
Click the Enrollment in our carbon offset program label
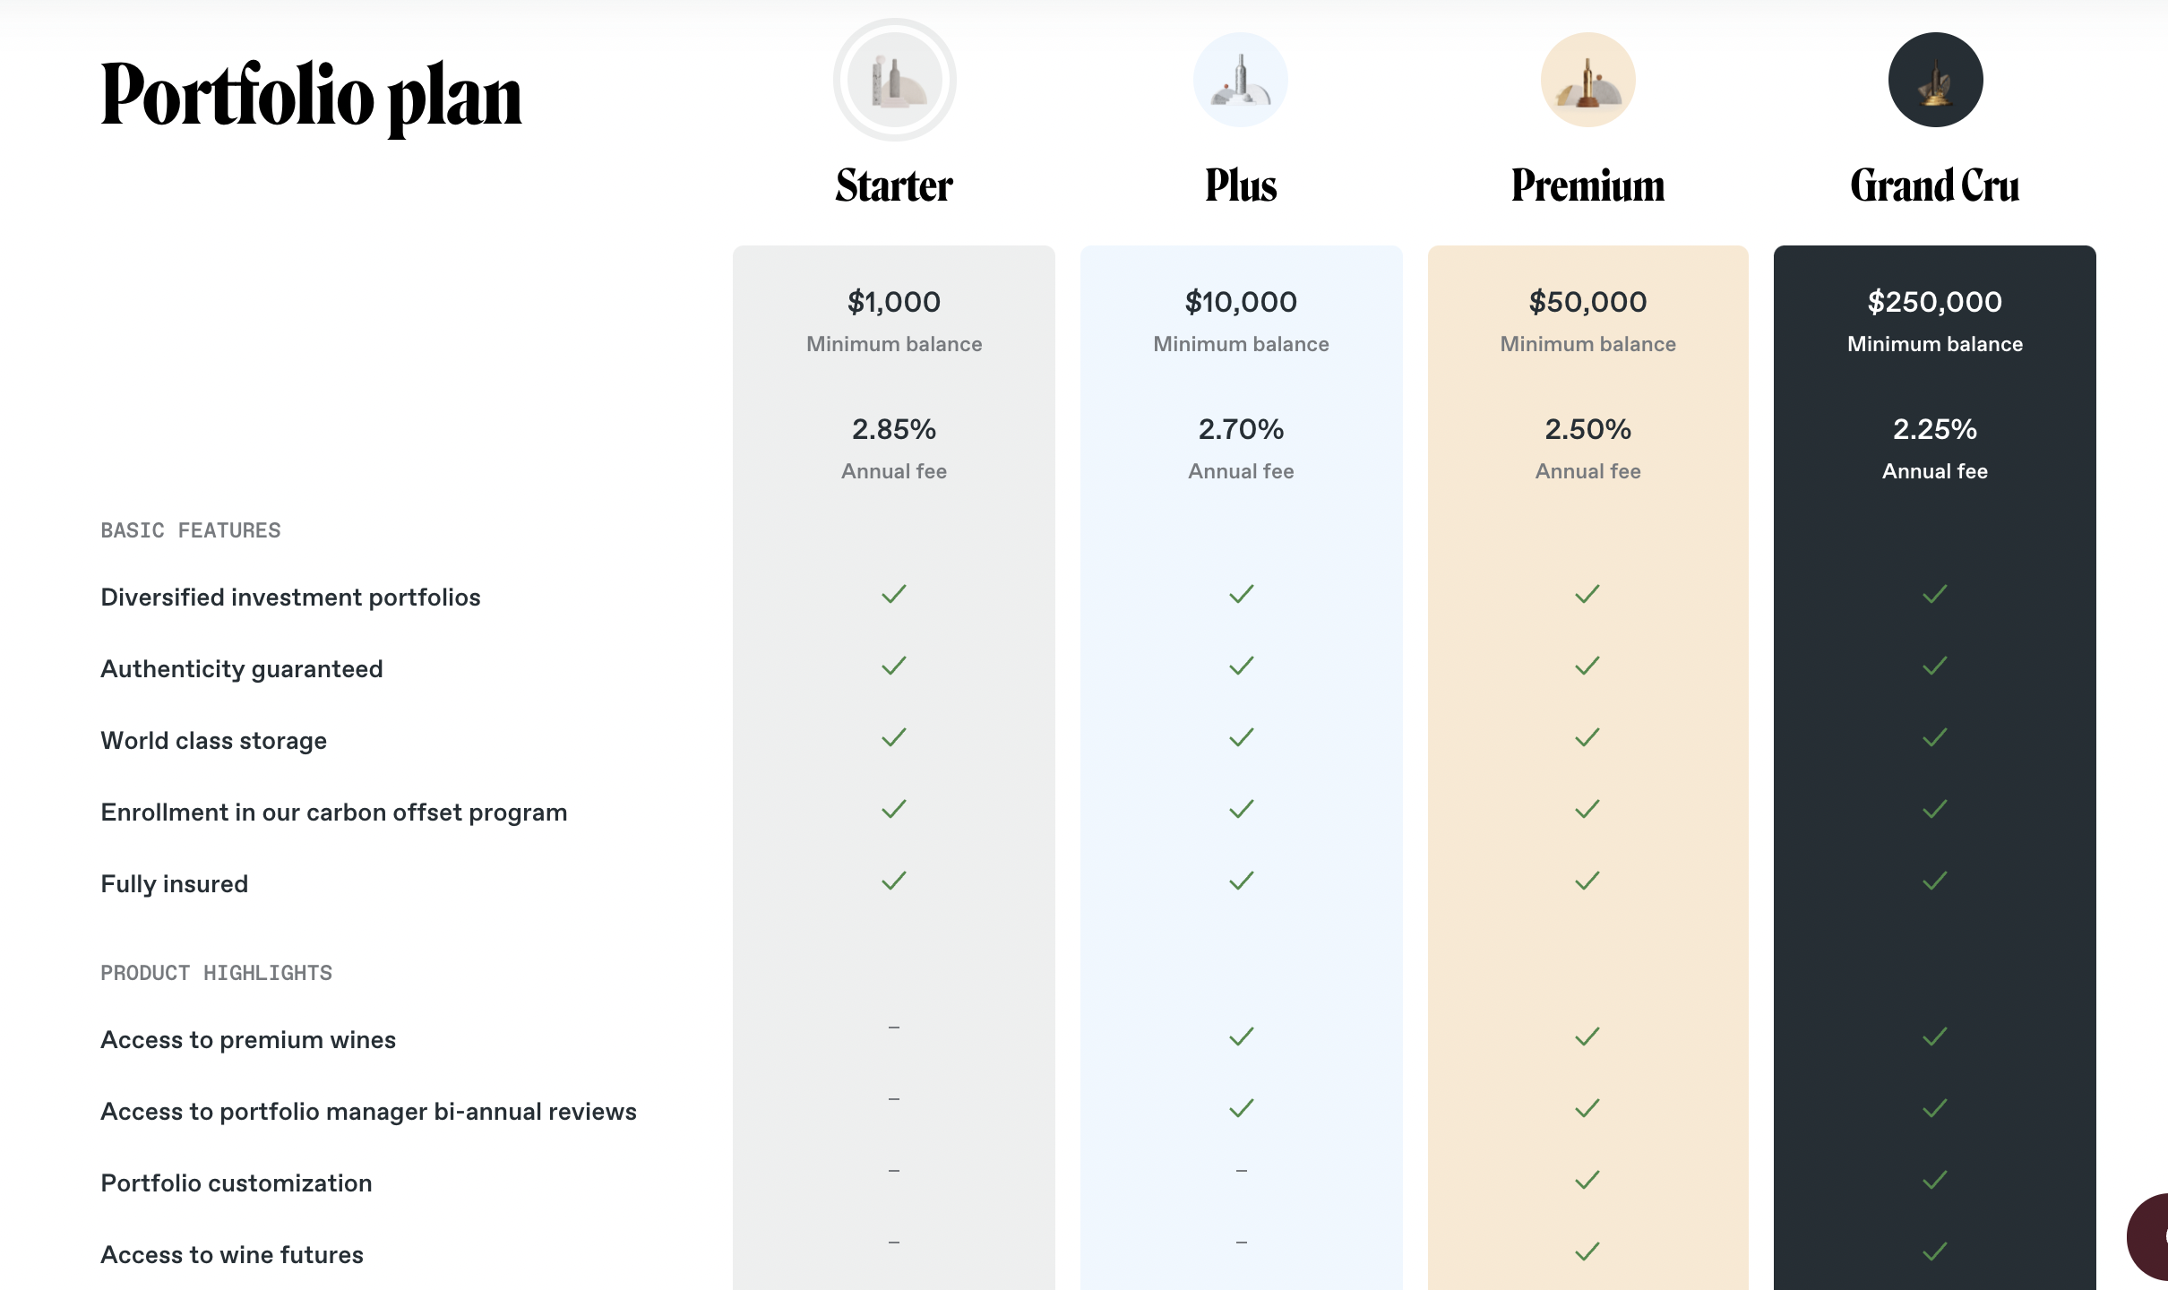pos(334,813)
